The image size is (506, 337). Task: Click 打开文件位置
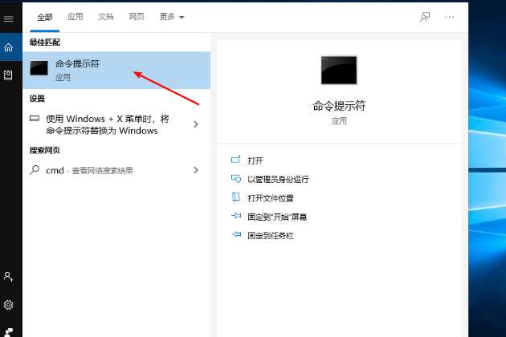tap(271, 198)
